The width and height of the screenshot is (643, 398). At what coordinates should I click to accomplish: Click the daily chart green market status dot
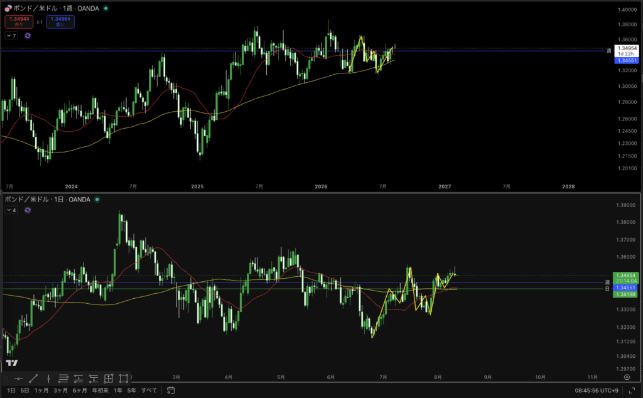97,200
